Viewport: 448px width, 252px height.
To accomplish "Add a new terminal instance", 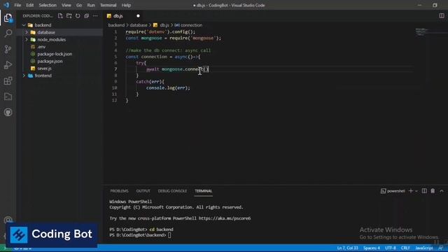I will pos(411,191).
